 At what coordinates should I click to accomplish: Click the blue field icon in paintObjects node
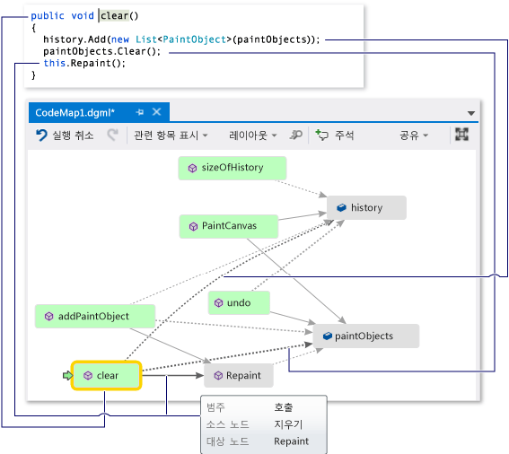(x=328, y=336)
